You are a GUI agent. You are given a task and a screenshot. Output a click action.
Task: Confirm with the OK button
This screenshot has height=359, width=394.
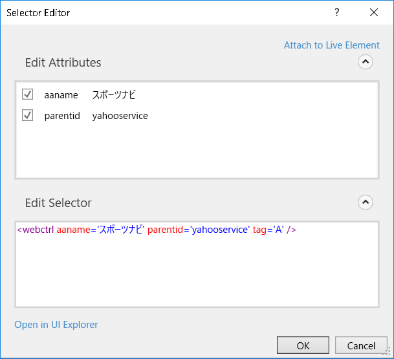pyautogui.click(x=303, y=345)
